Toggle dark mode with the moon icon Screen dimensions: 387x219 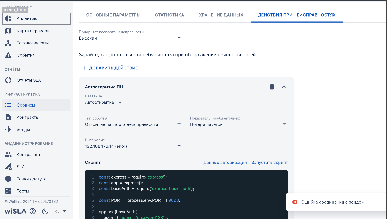45,211
